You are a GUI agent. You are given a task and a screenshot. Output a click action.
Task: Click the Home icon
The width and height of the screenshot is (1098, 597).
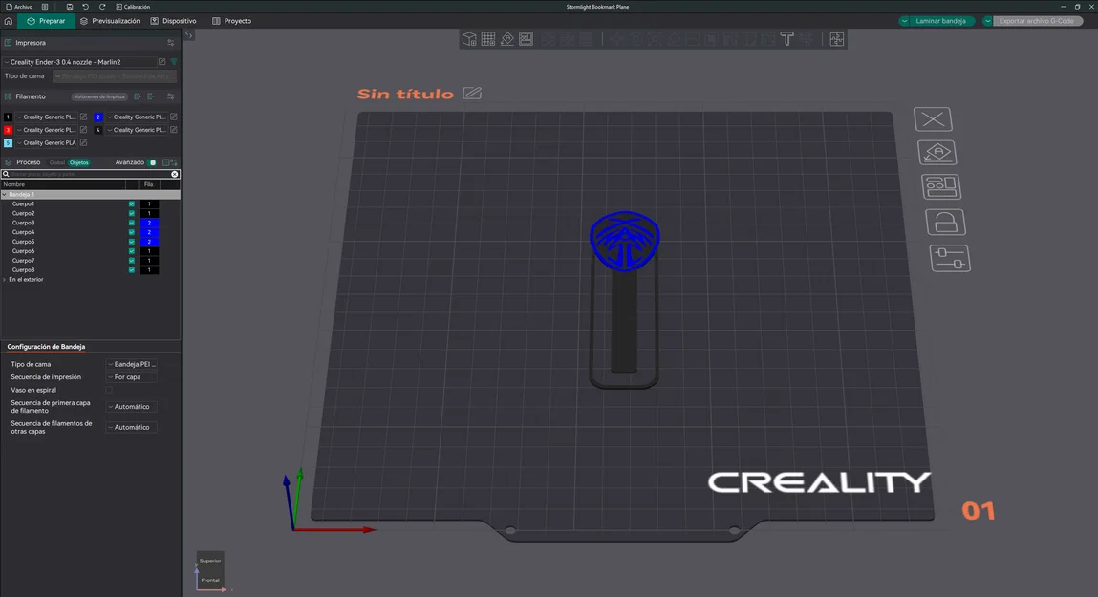(9, 21)
